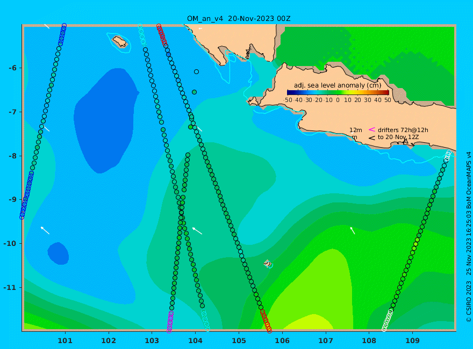The width and height of the screenshot is (473, 349).
Task: Click latitude axis label -9
Action: coord(12,200)
